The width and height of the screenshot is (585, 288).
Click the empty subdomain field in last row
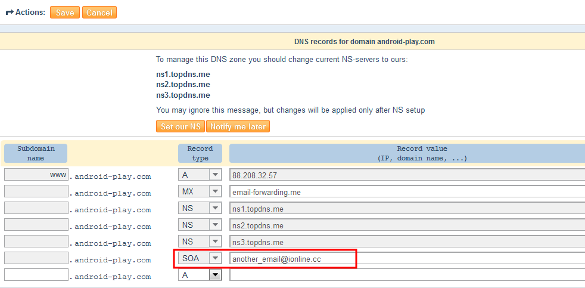[36, 275]
